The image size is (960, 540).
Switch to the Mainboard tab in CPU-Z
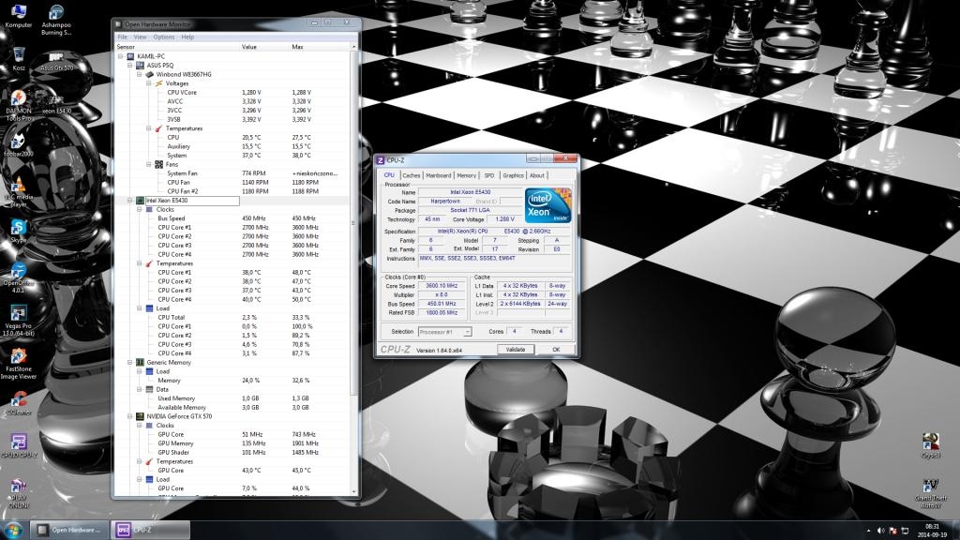(x=438, y=175)
